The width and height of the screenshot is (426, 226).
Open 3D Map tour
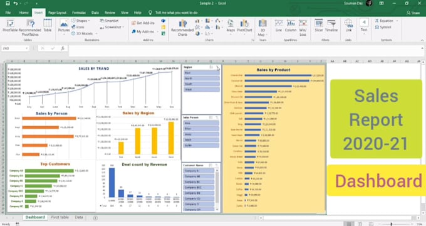pos(262,28)
